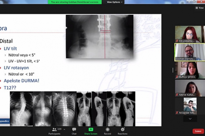Start recording with the Record button
The width and height of the screenshot is (205, 136).
pos(107,131)
